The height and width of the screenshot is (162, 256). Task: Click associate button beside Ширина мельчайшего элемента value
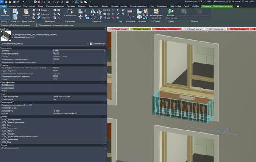click(x=105, y=77)
